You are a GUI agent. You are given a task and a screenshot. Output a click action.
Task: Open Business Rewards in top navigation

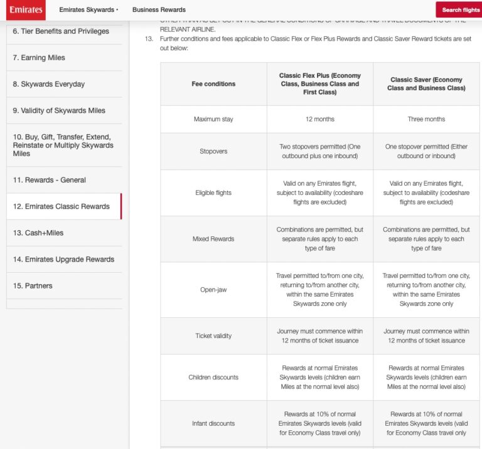(x=159, y=10)
